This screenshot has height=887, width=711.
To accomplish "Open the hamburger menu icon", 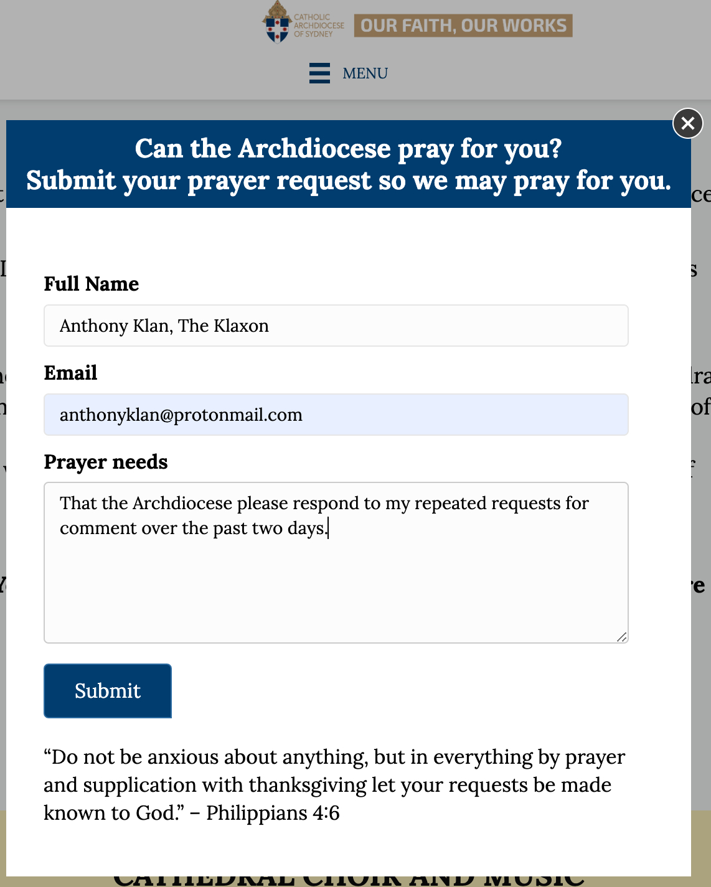I will (319, 73).
